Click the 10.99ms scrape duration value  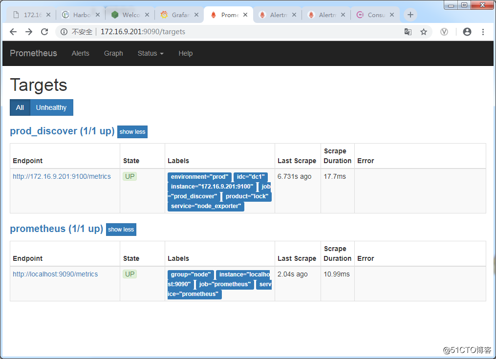[337, 274]
